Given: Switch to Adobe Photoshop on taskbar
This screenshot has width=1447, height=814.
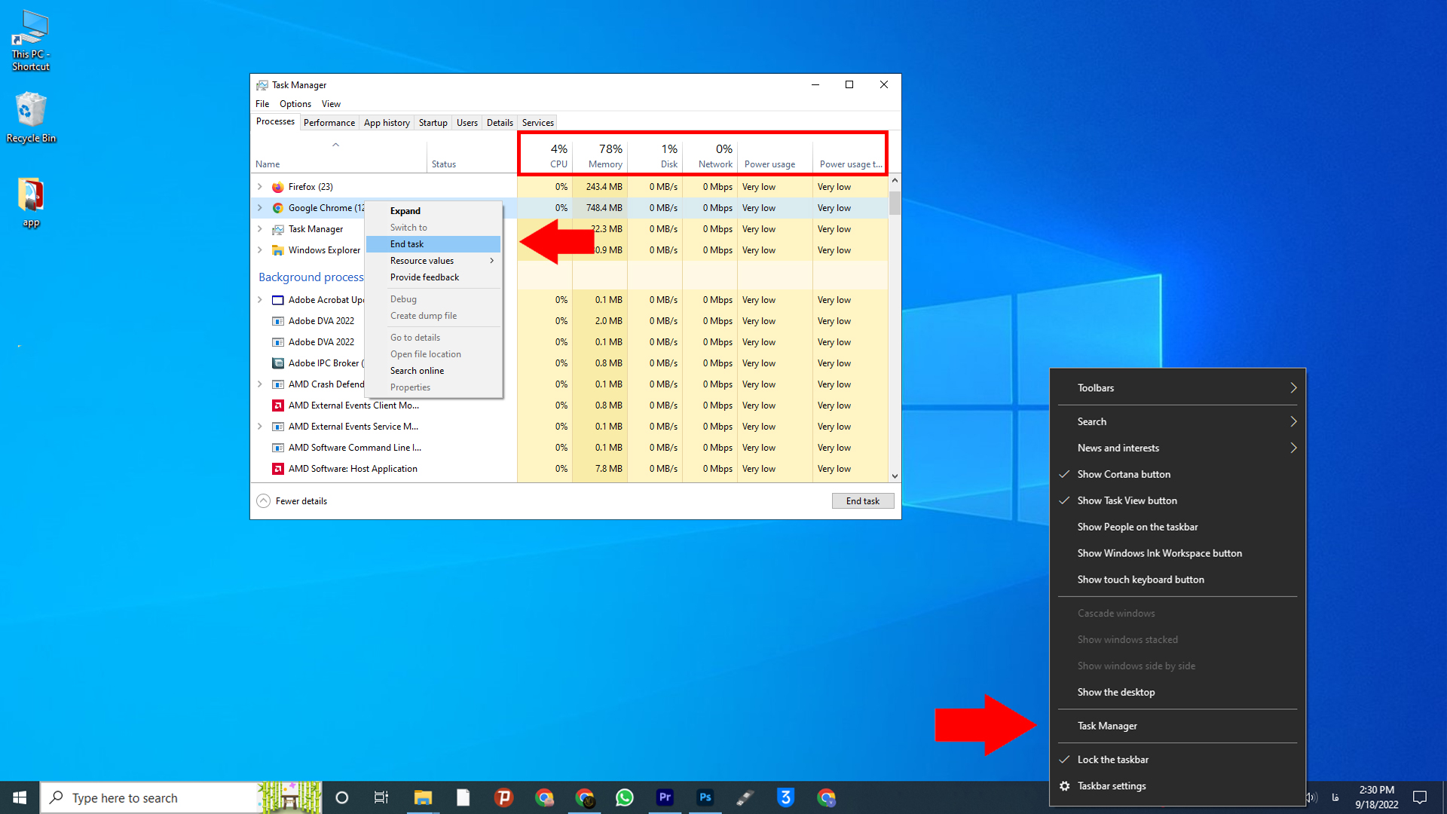Looking at the screenshot, I should pyautogui.click(x=705, y=797).
